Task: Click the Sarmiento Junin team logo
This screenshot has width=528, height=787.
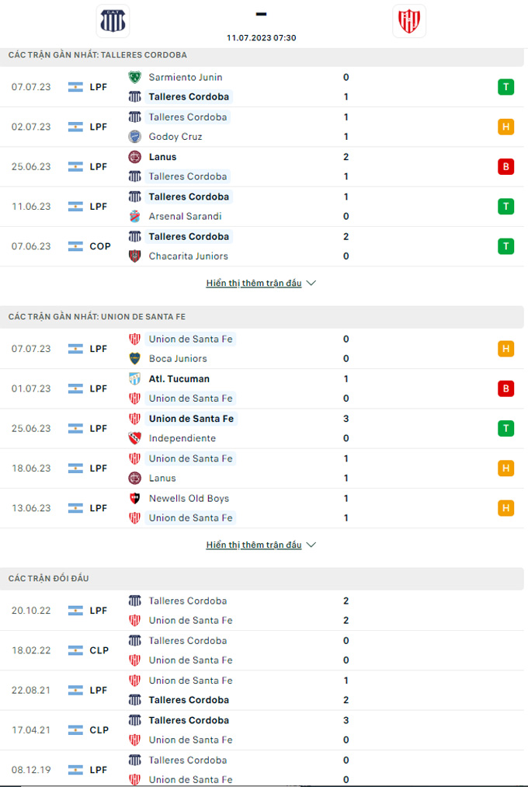Action: (134, 77)
